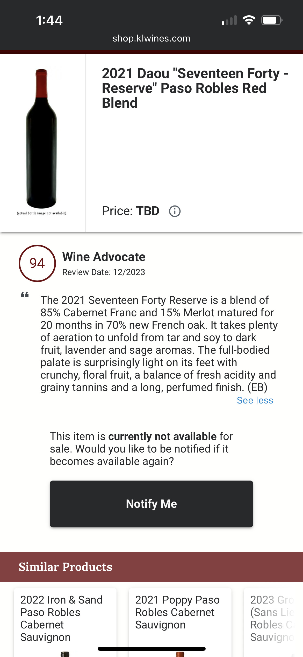Tap the quotation mark icon beside review
This screenshot has height=657, width=303.
click(25, 295)
